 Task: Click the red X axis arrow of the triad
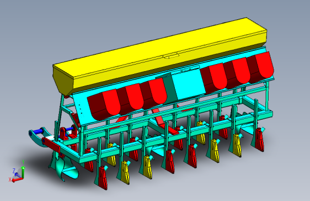click(17, 180)
